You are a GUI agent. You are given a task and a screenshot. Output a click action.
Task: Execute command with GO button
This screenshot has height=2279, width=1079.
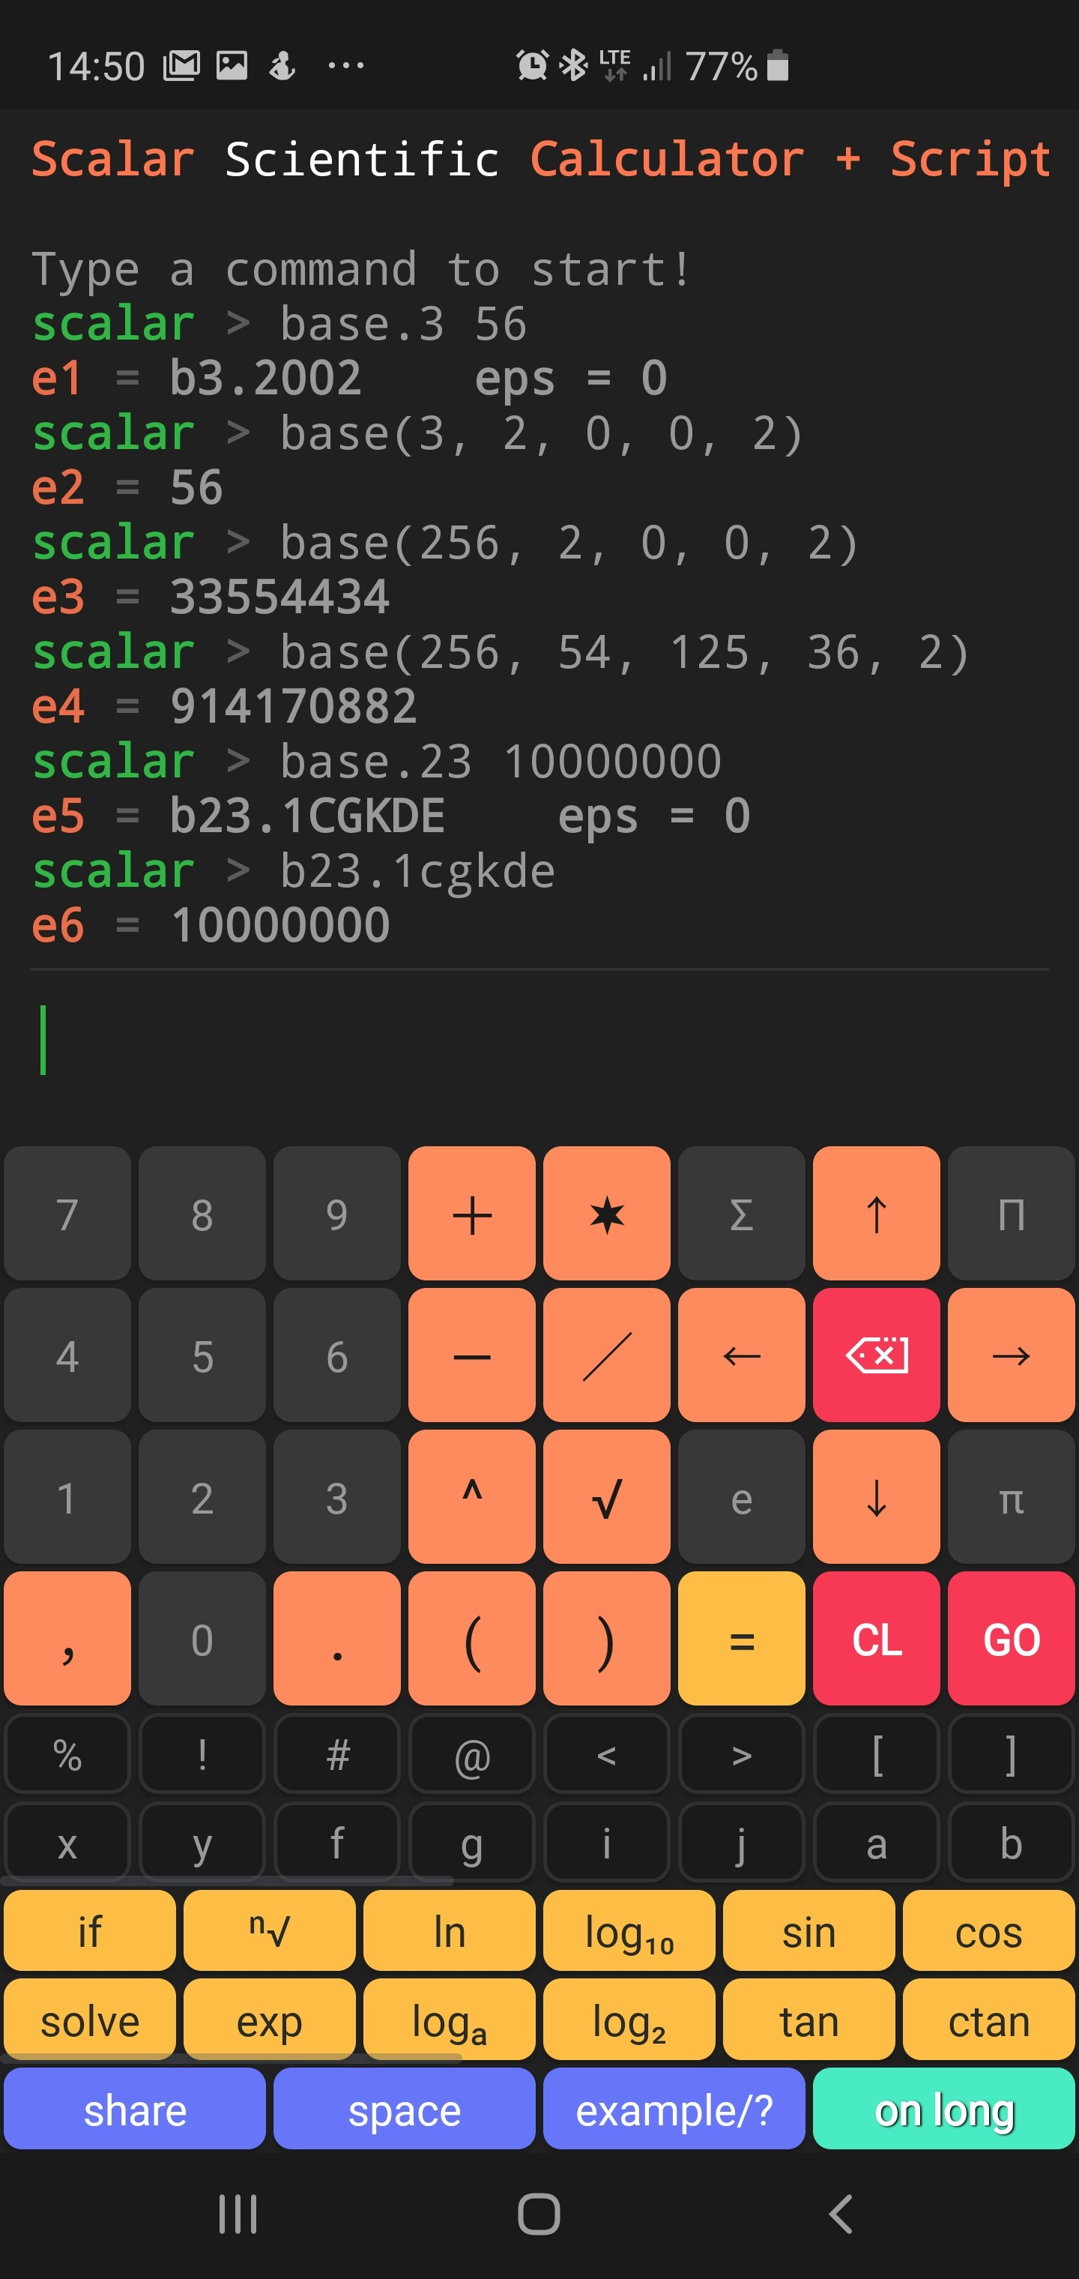(x=1011, y=1637)
